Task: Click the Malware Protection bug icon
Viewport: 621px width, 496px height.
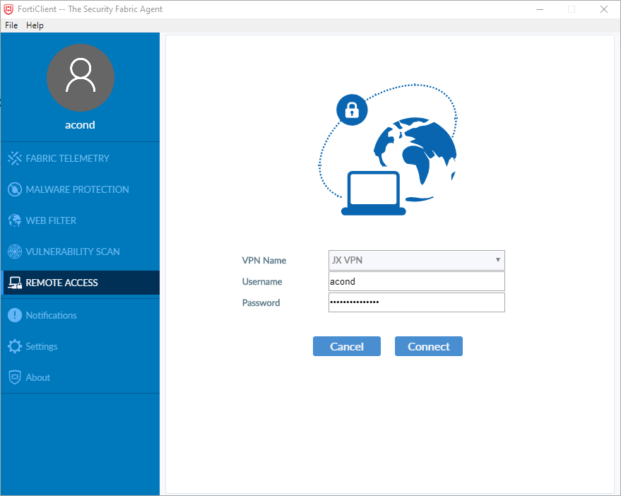Action: point(15,189)
